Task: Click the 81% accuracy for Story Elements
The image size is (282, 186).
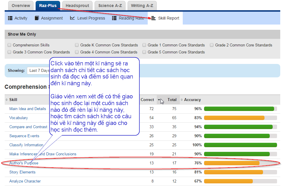Action: coord(198,172)
